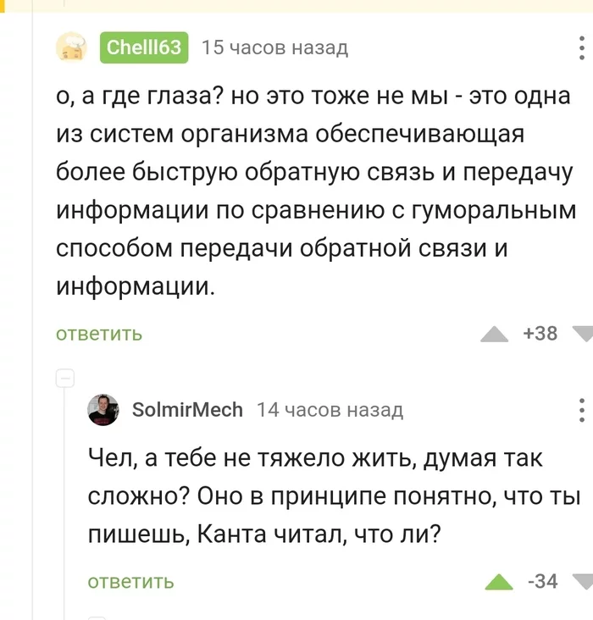
Task: Click 'ответить' under SolmirMech reply
Action: pos(130,582)
